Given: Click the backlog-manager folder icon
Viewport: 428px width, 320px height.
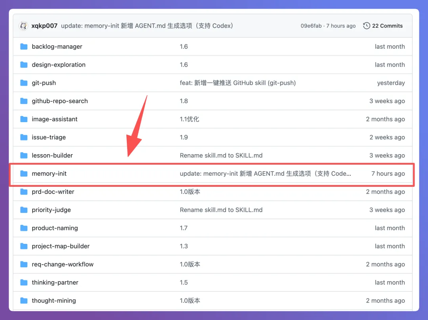Looking at the screenshot, I should [24, 46].
